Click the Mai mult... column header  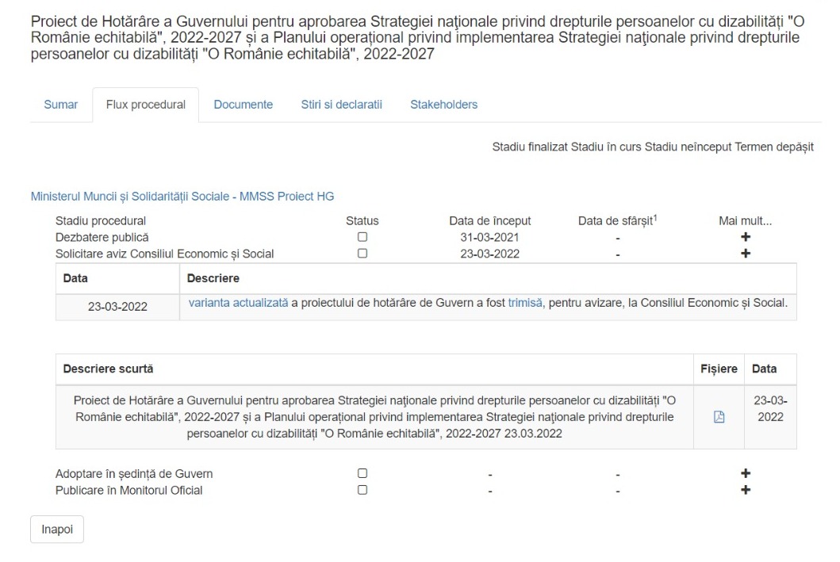click(745, 221)
